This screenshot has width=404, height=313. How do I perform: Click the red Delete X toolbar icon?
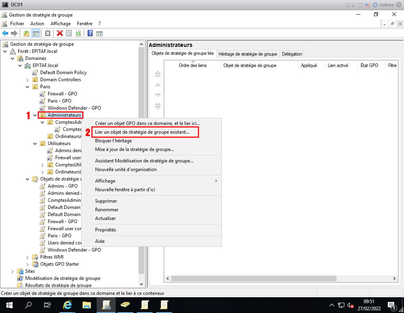(60, 34)
